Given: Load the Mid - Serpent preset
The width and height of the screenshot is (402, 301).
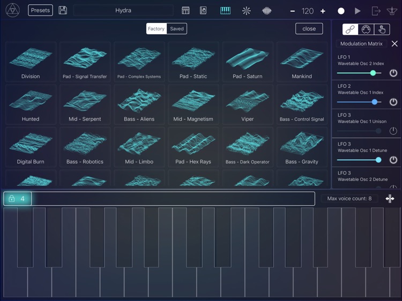Looking at the screenshot, I should [85, 104].
